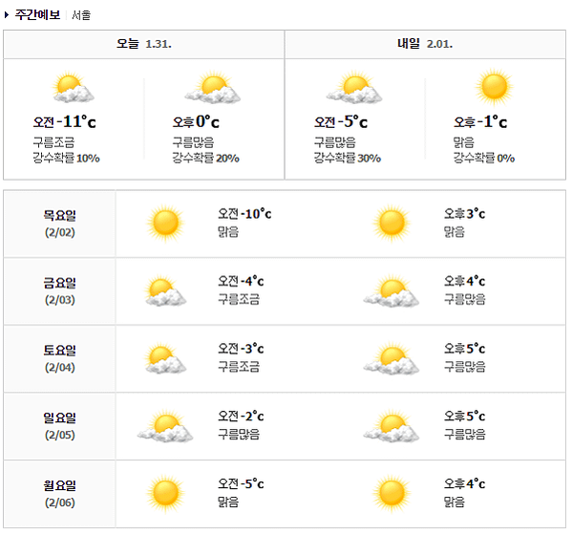Click tomorrow's afternoon sunny icon

(494, 88)
